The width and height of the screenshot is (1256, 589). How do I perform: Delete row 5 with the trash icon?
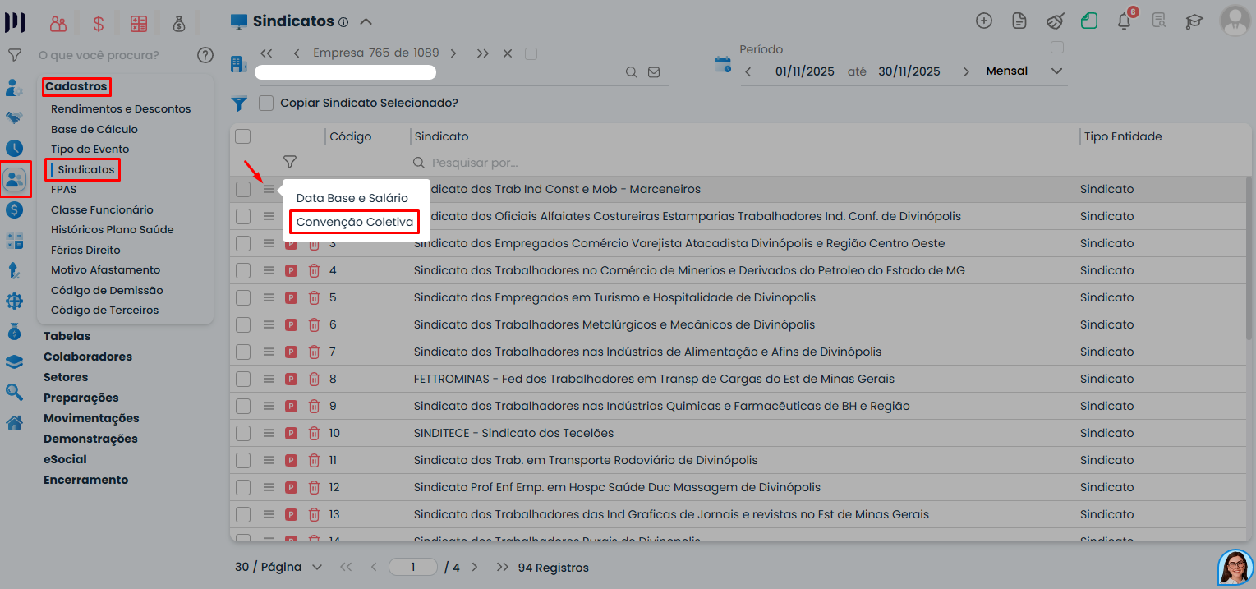tap(314, 297)
